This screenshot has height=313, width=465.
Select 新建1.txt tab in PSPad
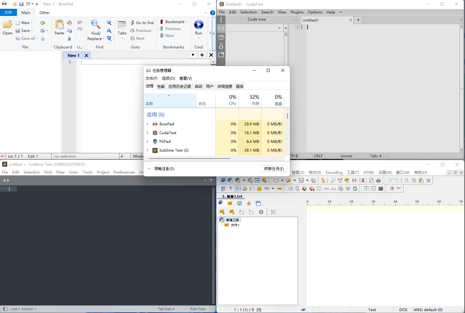click(x=232, y=196)
